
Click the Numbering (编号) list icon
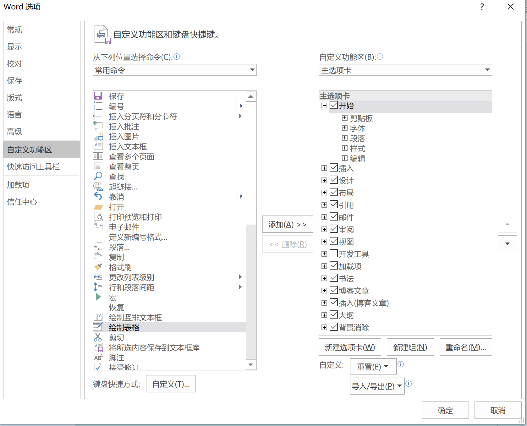(98, 106)
